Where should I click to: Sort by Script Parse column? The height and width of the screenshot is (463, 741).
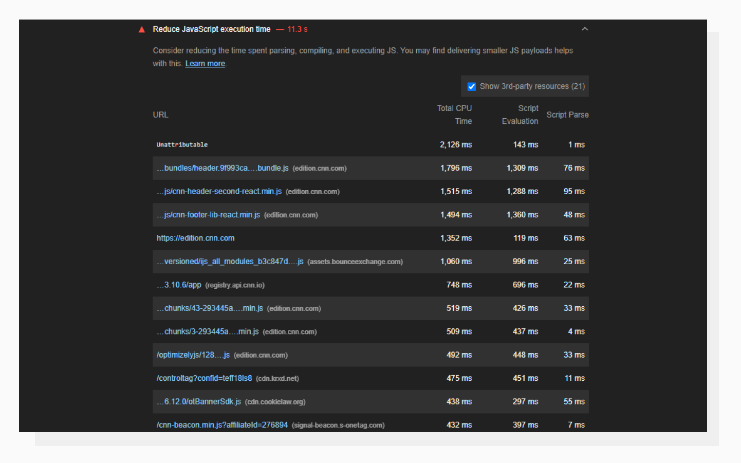tap(567, 115)
